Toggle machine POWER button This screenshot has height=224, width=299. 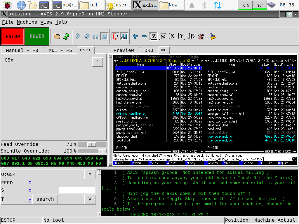tap(37, 36)
